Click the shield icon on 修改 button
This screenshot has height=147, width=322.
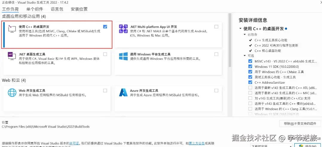tap(301, 146)
